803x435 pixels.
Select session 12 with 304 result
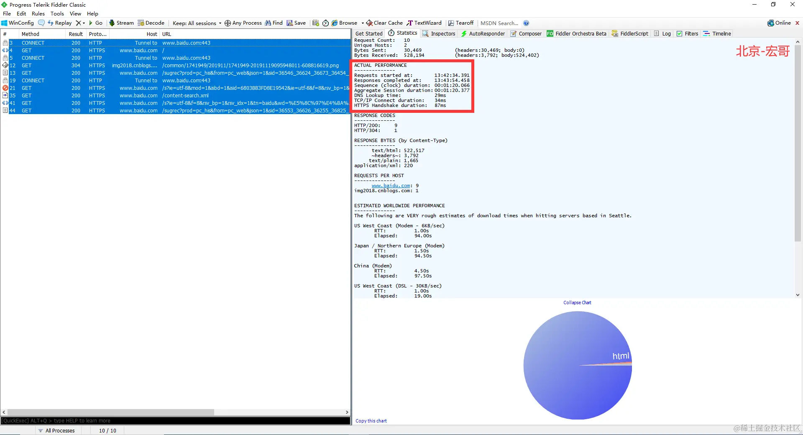[x=175, y=66]
